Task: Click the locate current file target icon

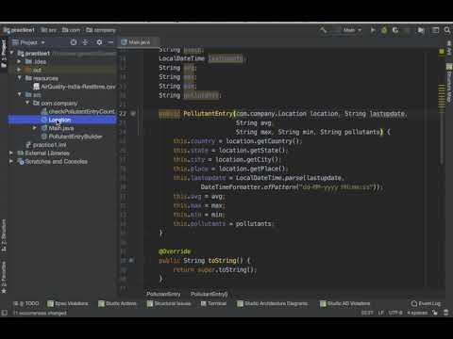Action: coord(74,42)
